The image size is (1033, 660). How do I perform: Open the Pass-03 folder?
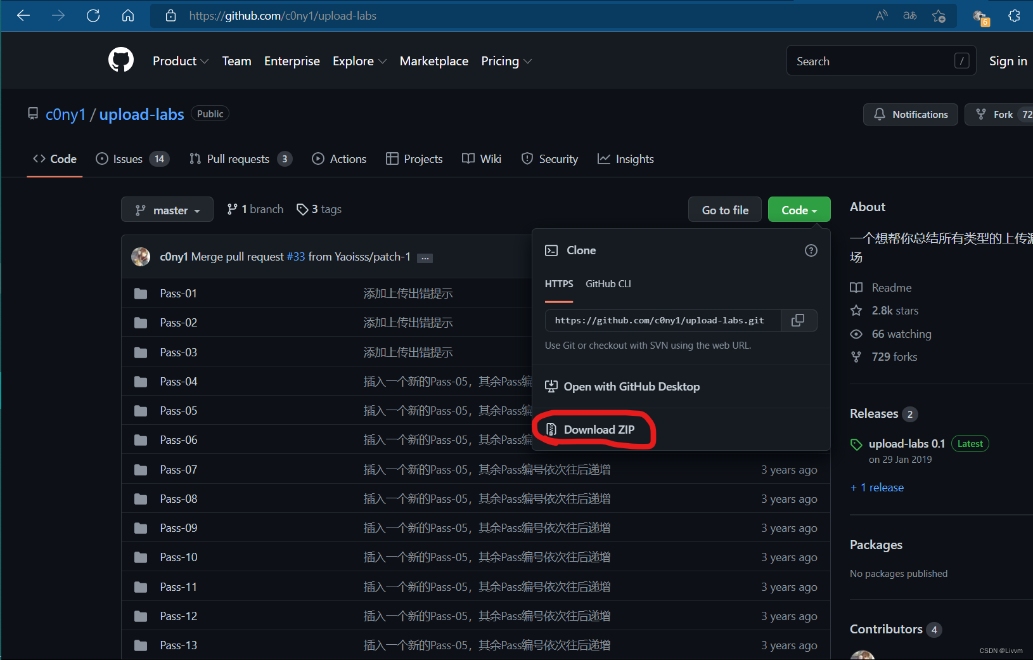[179, 353]
